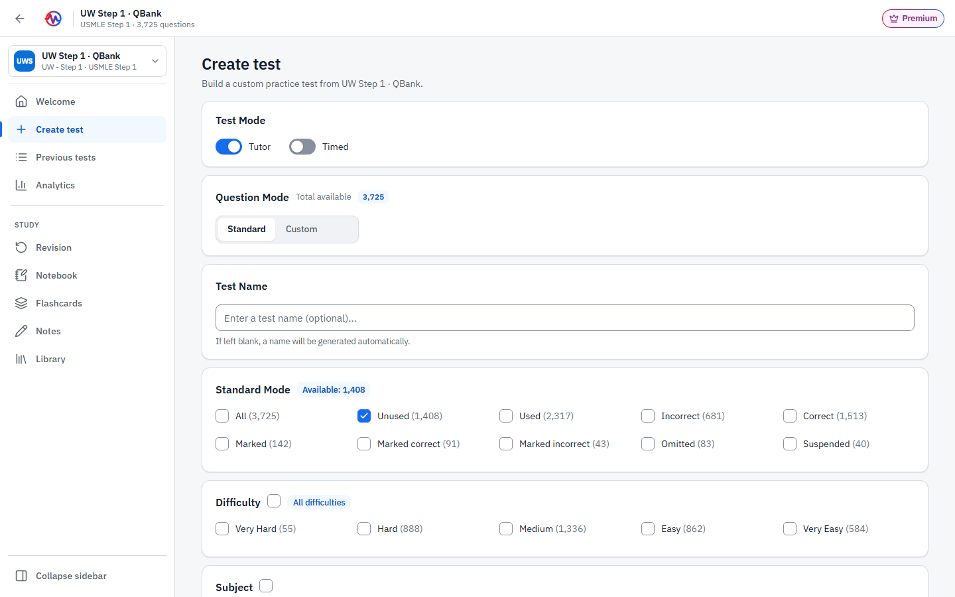Toggle off Tutor mode switch

(229, 147)
